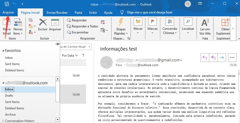
Task: Select the account's highlighted Inbox folder
Action: [28, 89]
